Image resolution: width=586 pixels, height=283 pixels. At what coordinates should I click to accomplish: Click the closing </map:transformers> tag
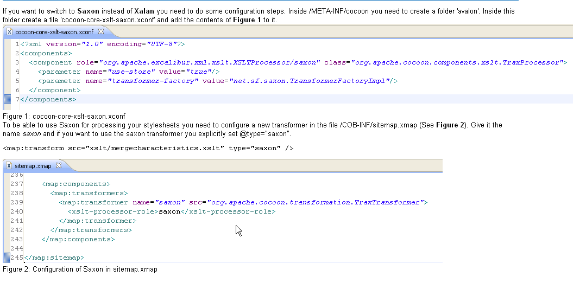pyautogui.click(x=91, y=230)
